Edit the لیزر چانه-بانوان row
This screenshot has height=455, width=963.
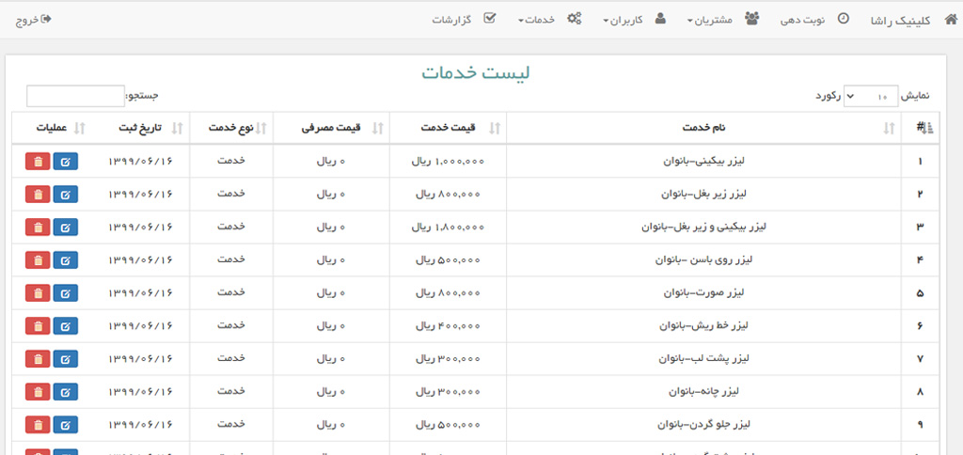(x=66, y=392)
